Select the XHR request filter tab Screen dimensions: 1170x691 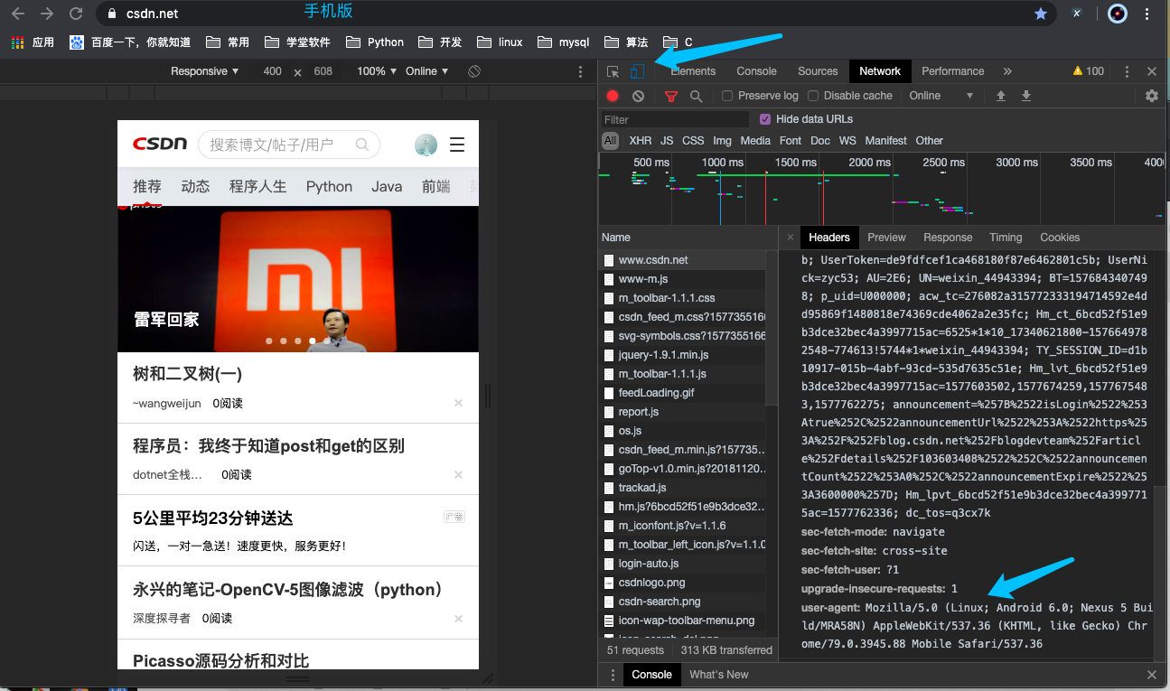(640, 140)
